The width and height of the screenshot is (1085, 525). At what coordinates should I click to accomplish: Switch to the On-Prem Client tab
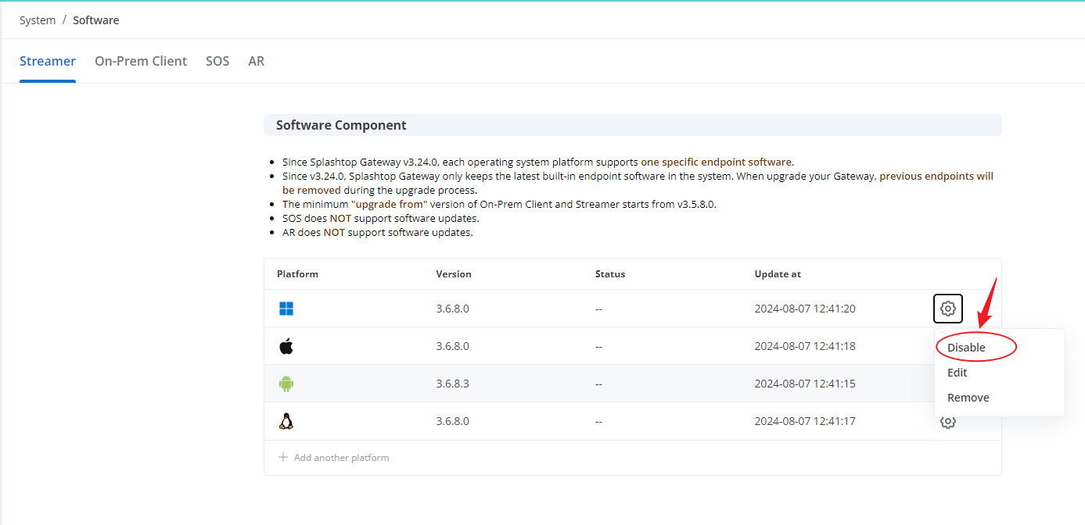pyautogui.click(x=141, y=61)
